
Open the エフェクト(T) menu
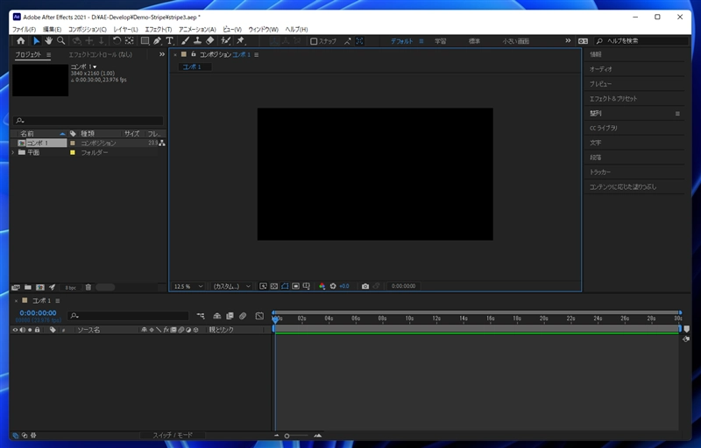pyautogui.click(x=159, y=29)
